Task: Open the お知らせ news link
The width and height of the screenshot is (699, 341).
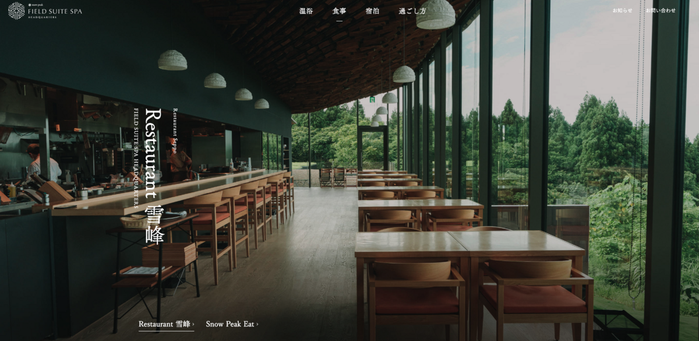Action: pos(622,10)
